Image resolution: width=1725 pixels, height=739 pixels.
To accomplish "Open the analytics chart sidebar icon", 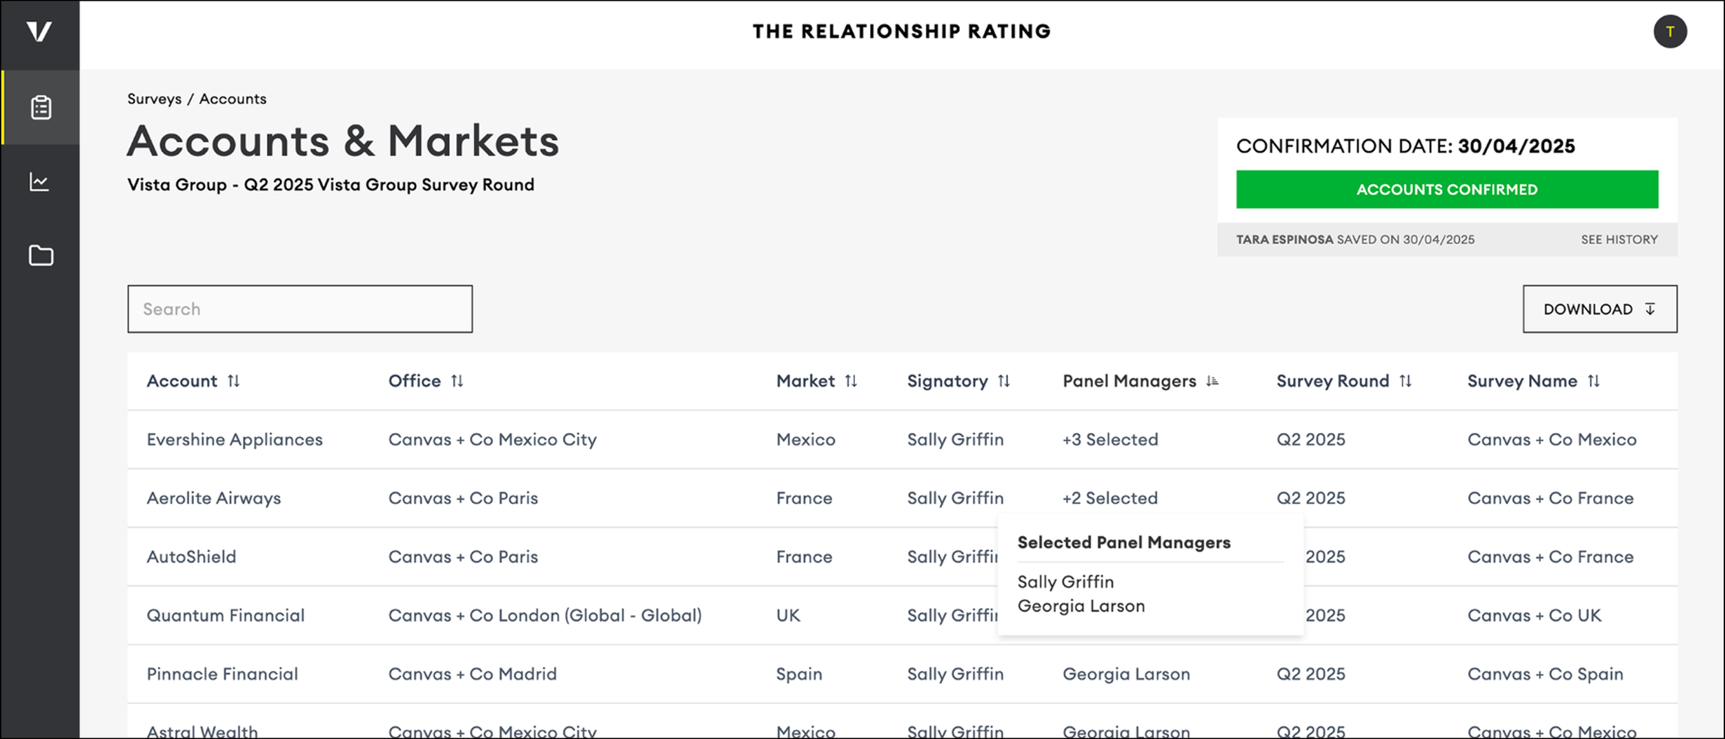I will coord(39,182).
